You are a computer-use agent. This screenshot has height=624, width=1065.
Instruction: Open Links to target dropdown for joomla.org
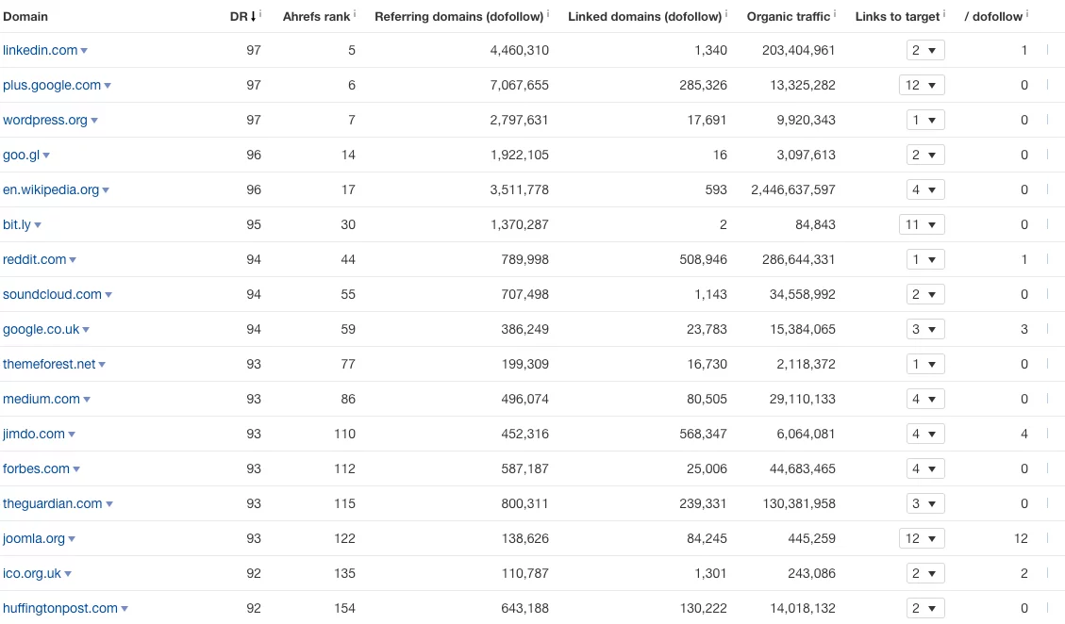point(922,539)
